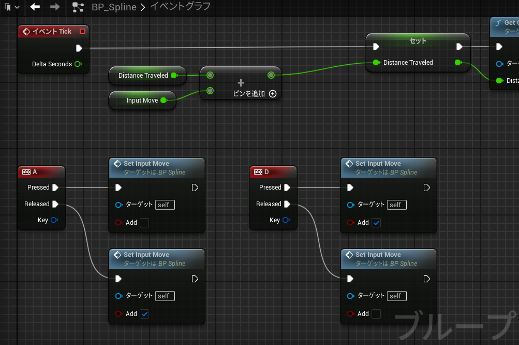This screenshot has height=345, width=519.
Task: Click ピンを追加 plus button on add node
Action: [x=273, y=94]
